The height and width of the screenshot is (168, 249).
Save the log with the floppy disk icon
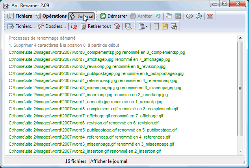click(165, 26)
